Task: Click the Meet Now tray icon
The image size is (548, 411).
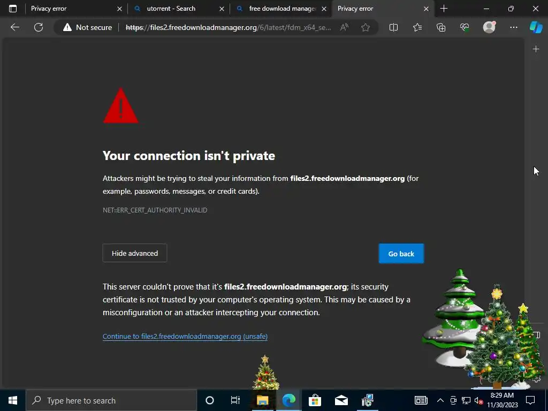Action: (453, 400)
